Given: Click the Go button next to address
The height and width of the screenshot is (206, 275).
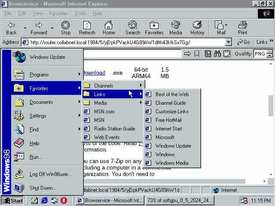Looking at the screenshot, I should (244, 42).
